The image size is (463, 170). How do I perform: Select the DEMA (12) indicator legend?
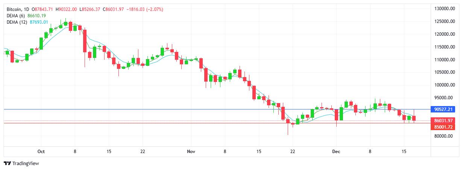(17, 22)
